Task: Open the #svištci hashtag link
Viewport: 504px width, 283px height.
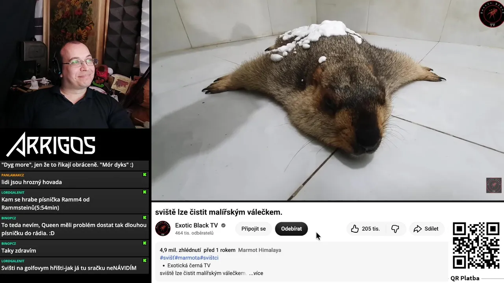Action: [x=209, y=258]
